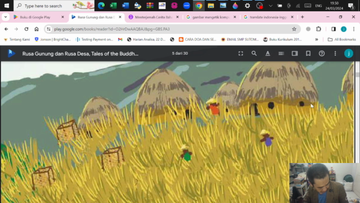Screen dimensions: 360x203
Task: Toggle the side panel view icon
Action: click(295, 54)
